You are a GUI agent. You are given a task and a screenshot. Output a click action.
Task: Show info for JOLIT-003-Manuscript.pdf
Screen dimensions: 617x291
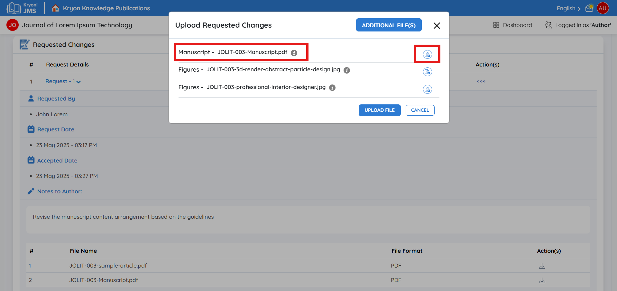coord(294,53)
